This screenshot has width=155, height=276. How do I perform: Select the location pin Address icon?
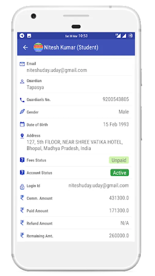click(x=22, y=136)
